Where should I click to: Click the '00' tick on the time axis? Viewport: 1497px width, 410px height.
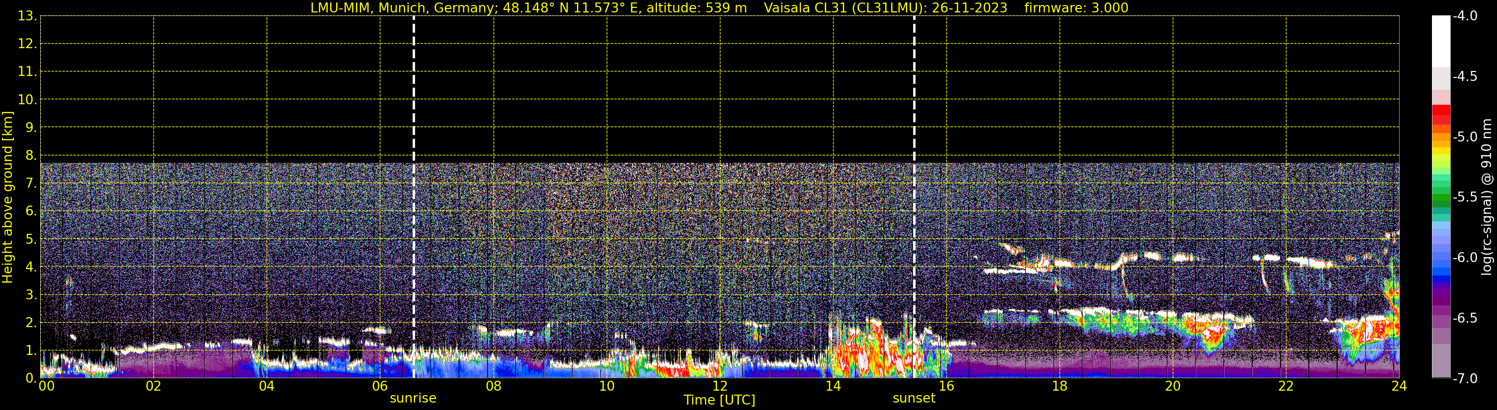[47, 386]
